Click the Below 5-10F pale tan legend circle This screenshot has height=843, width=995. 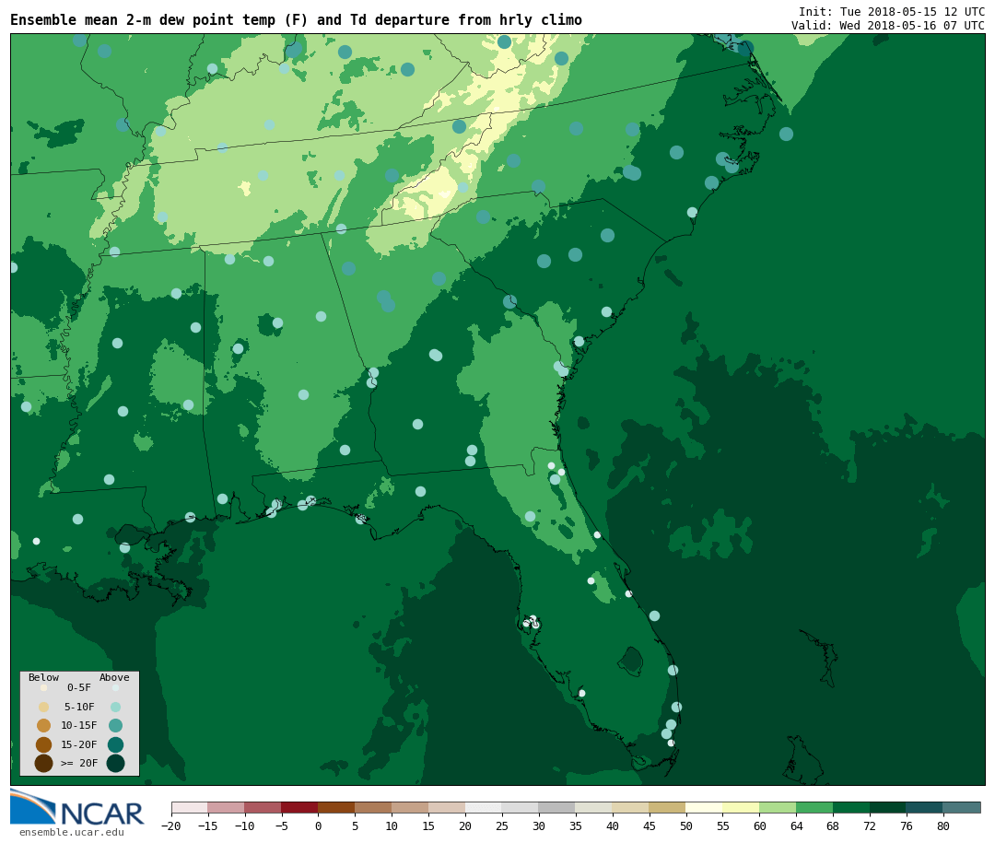(44, 707)
